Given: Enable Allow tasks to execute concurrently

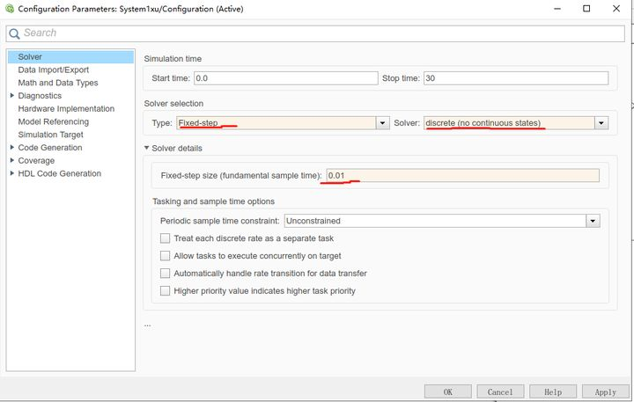Looking at the screenshot, I should 165,256.
